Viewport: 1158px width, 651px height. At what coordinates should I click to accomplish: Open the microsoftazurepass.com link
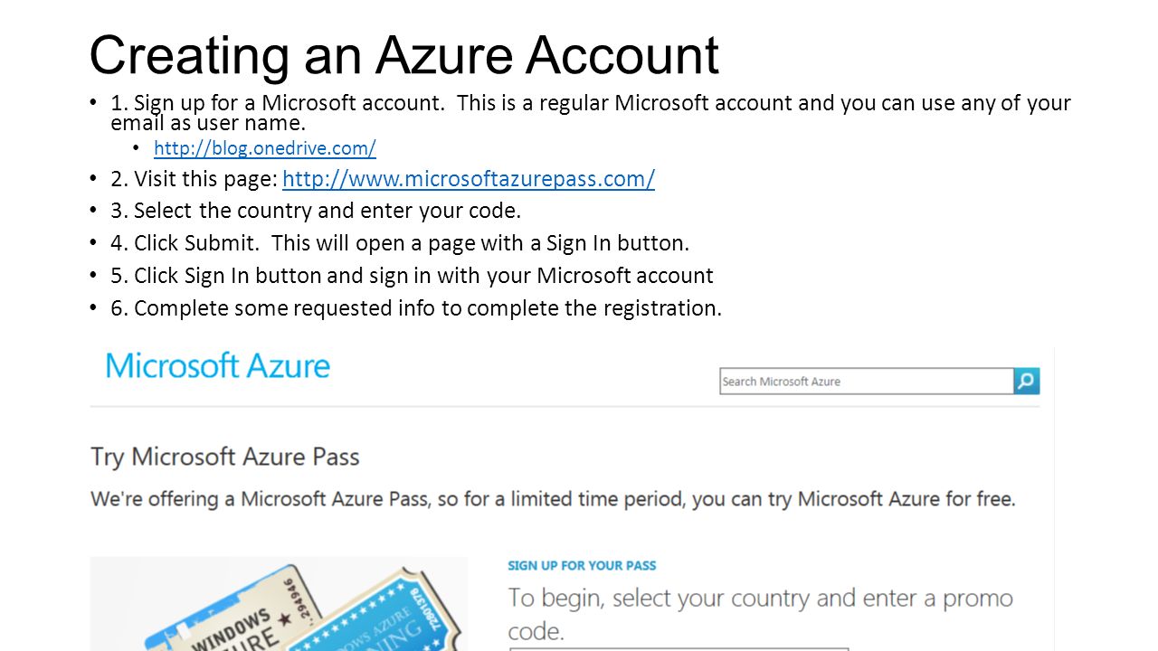click(x=469, y=179)
